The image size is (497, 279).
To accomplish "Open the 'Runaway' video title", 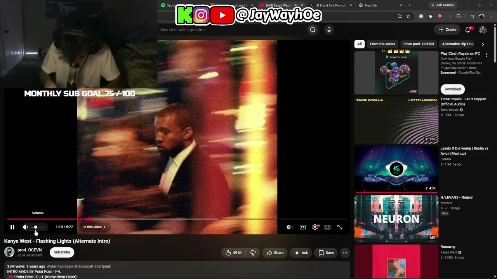I will tap(448, 246).
